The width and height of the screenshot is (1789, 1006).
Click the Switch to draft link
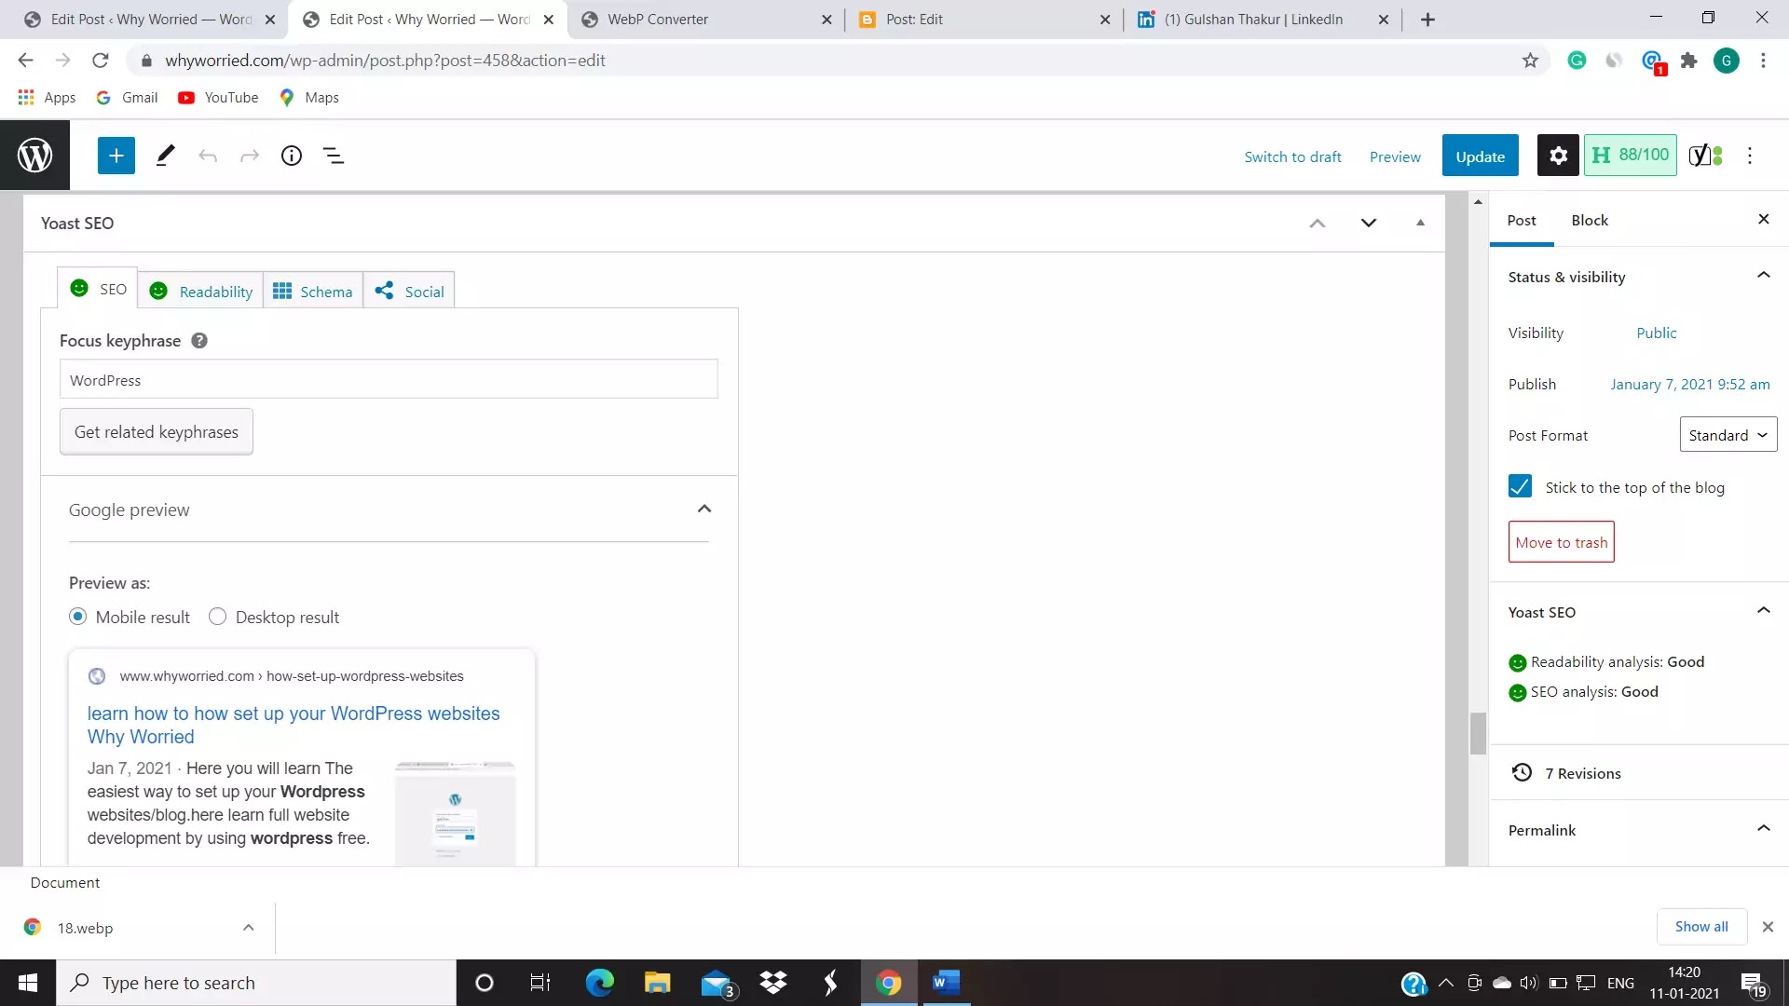coord(1292,156)
